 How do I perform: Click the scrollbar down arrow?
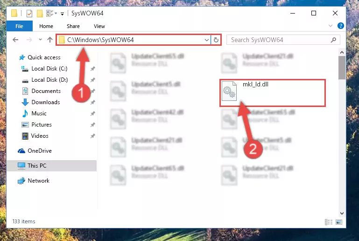click(342, 213)
